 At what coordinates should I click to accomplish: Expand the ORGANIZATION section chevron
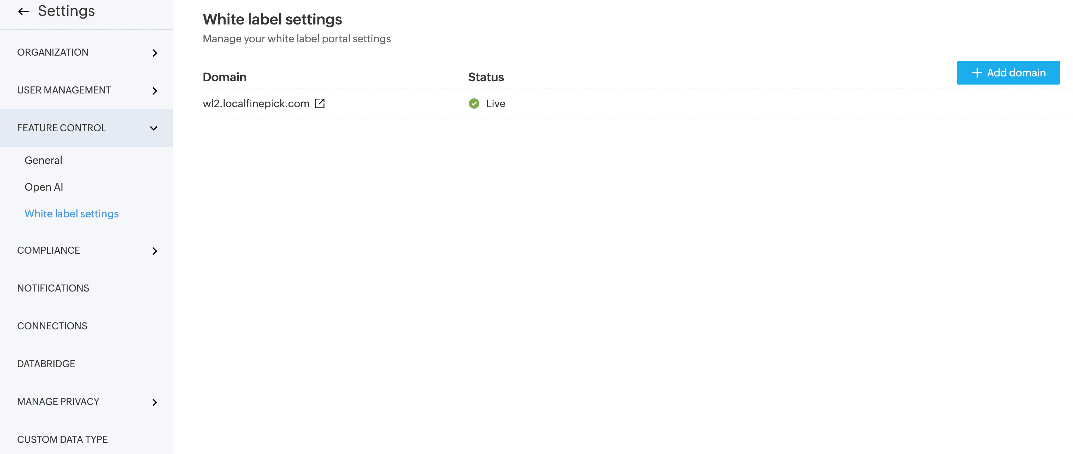coord(154,53)
